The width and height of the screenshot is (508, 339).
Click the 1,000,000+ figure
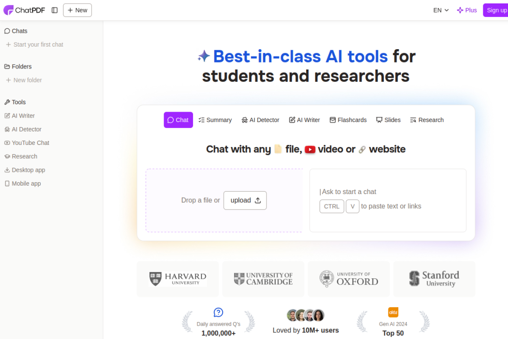pos(218,333)
